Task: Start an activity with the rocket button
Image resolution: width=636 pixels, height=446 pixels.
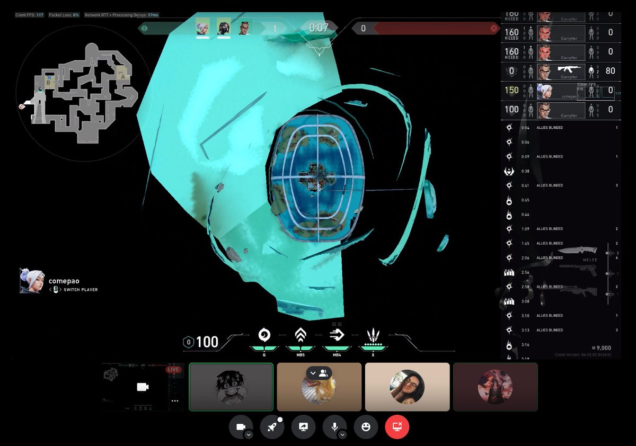Action: (x=272, y=427)
